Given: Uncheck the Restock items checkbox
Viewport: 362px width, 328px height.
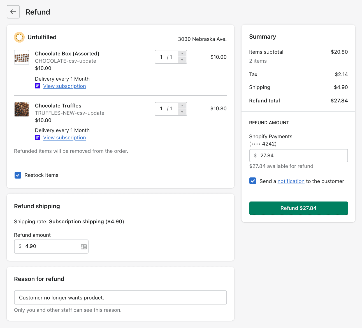Looking at the screenshot, I should pyautogui.click(x=18, y=175).
